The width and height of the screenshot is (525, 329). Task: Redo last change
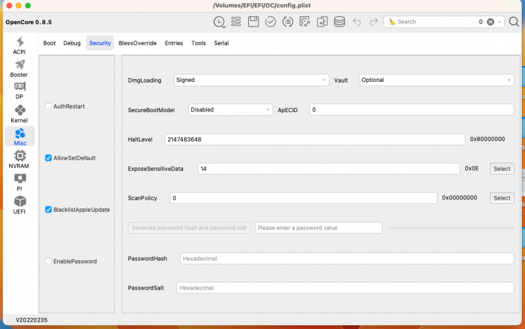click(x=373, y=22)
